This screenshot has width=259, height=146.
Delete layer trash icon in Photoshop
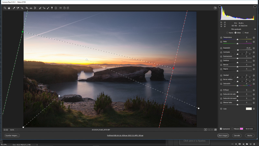(254, 144)
